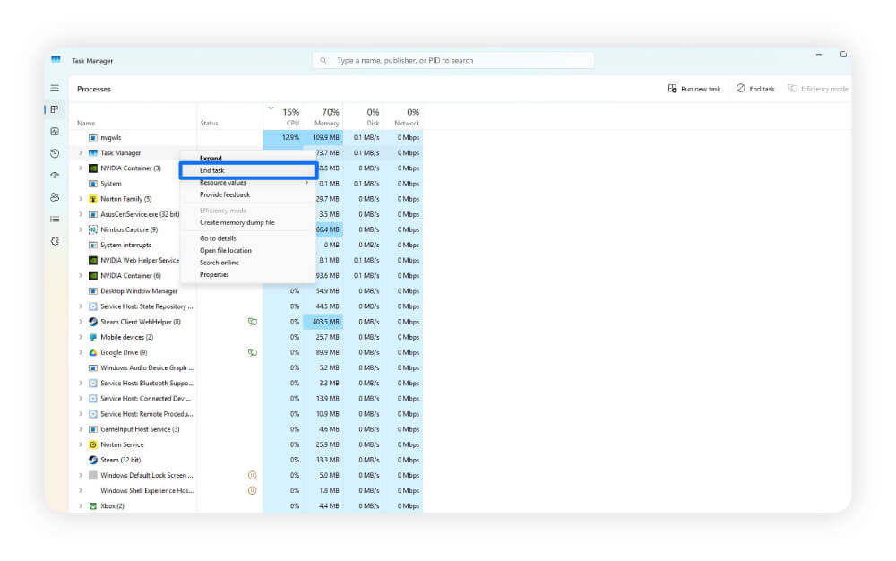This screenshot has height=561, width=896.
Task: Open the Startup apps sidebar icon
Action: tap(55, 175)
